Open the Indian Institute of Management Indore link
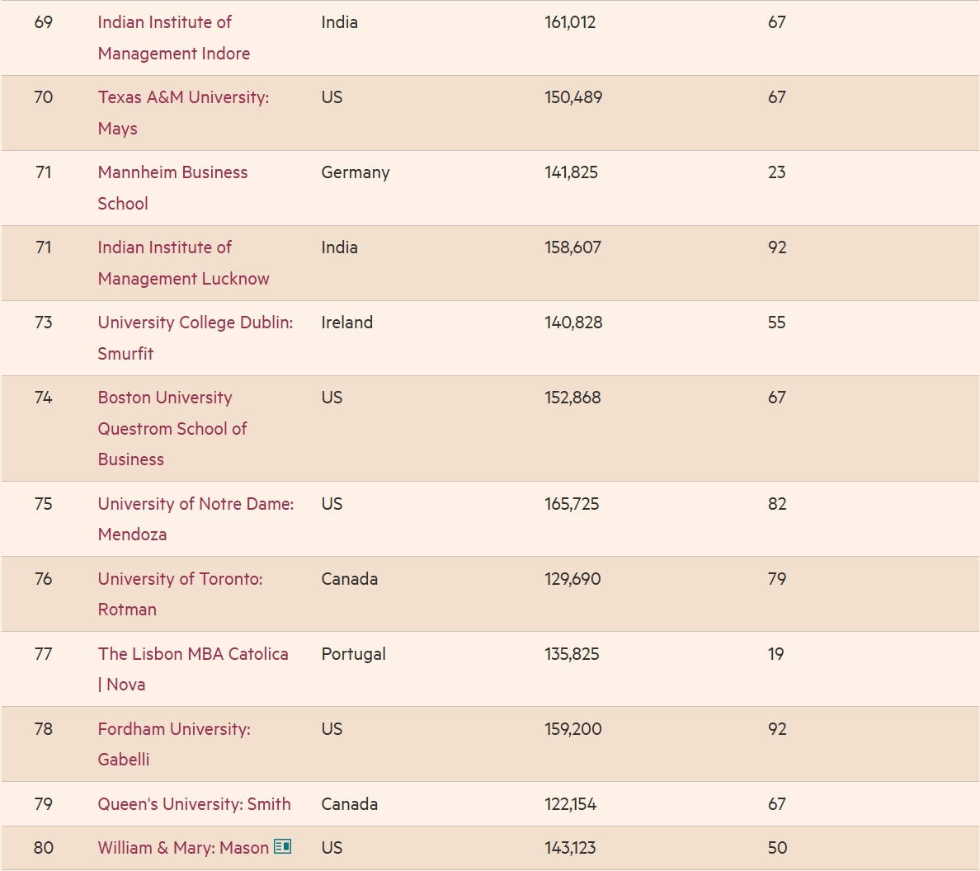 tap(174, 37)
